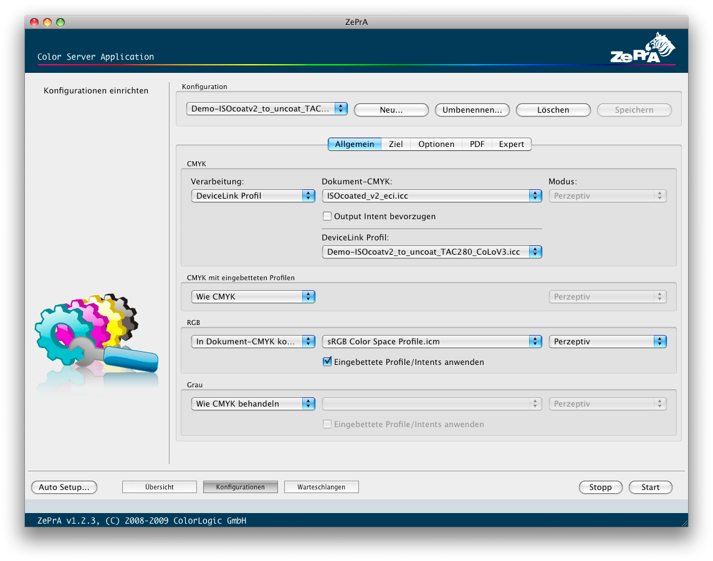The height and width of the screenshot is (561, 713).
Task: Click the ZePrA zebra logo
Action: 643,47
